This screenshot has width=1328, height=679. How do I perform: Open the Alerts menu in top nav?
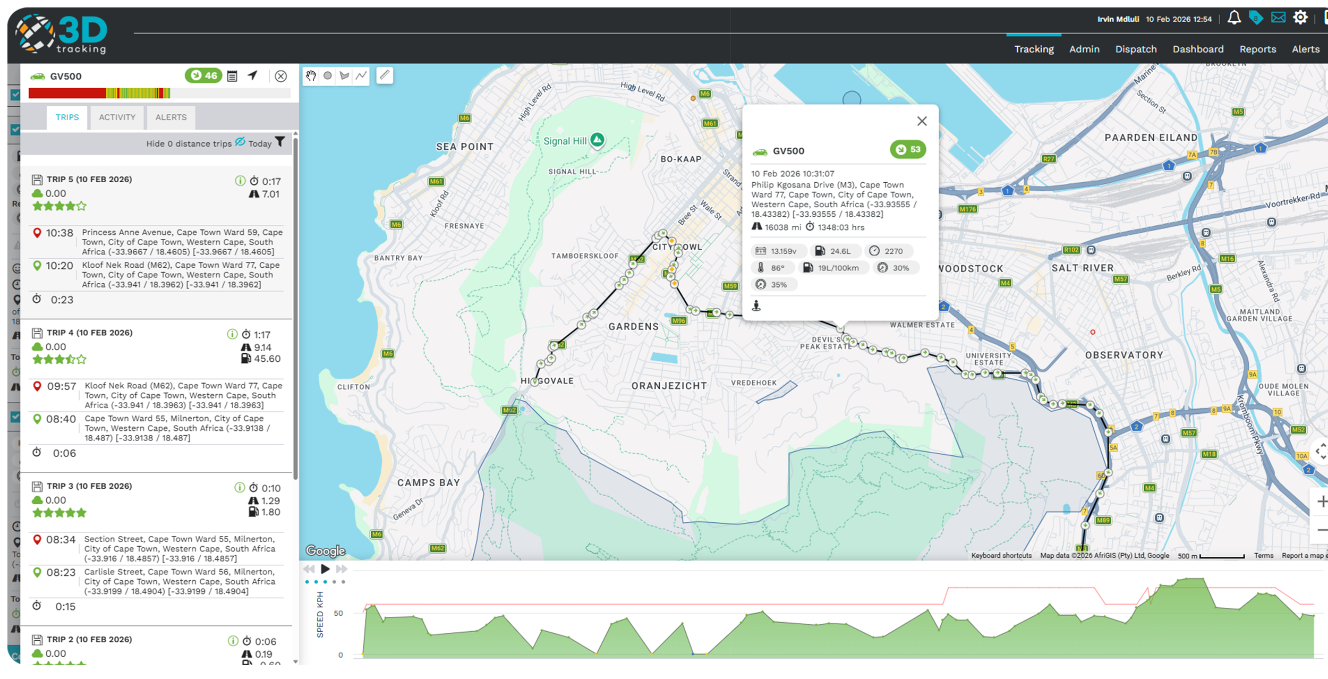click(1305, 49)
